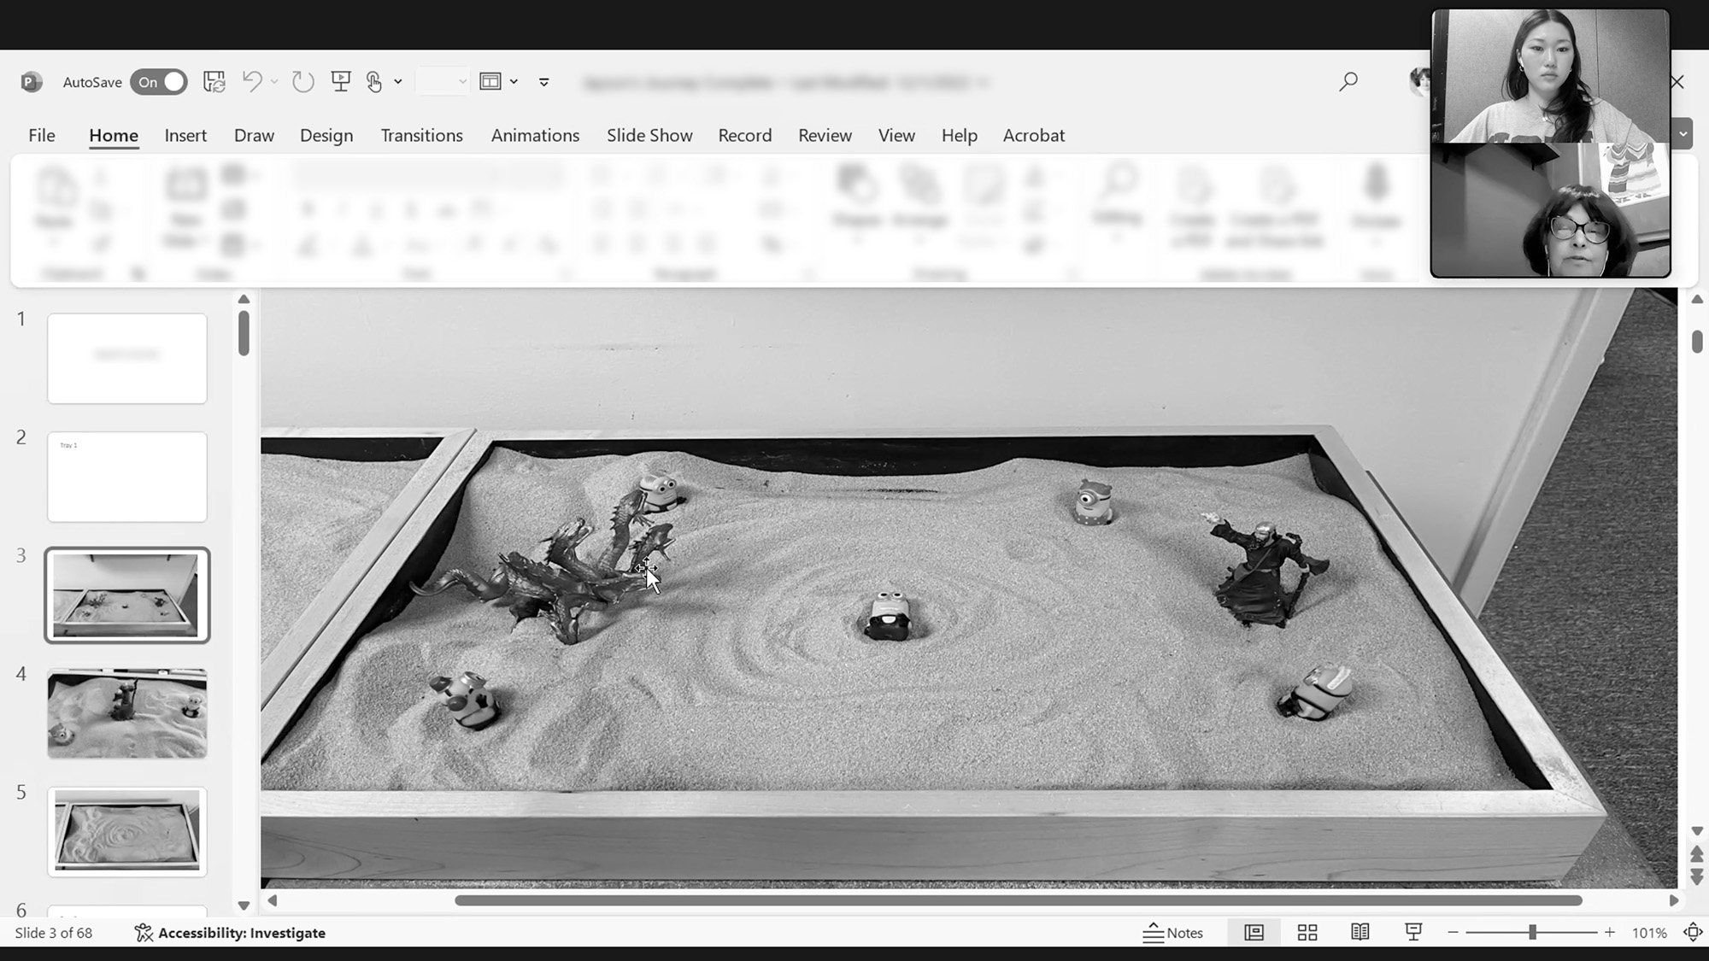Toggle Normal view button
The image size is (1709, 961).
coord(1254,933)
